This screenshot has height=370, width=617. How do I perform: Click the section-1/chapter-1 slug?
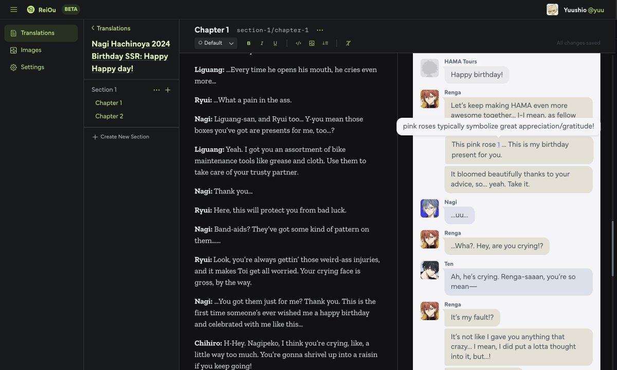(273, 30)
